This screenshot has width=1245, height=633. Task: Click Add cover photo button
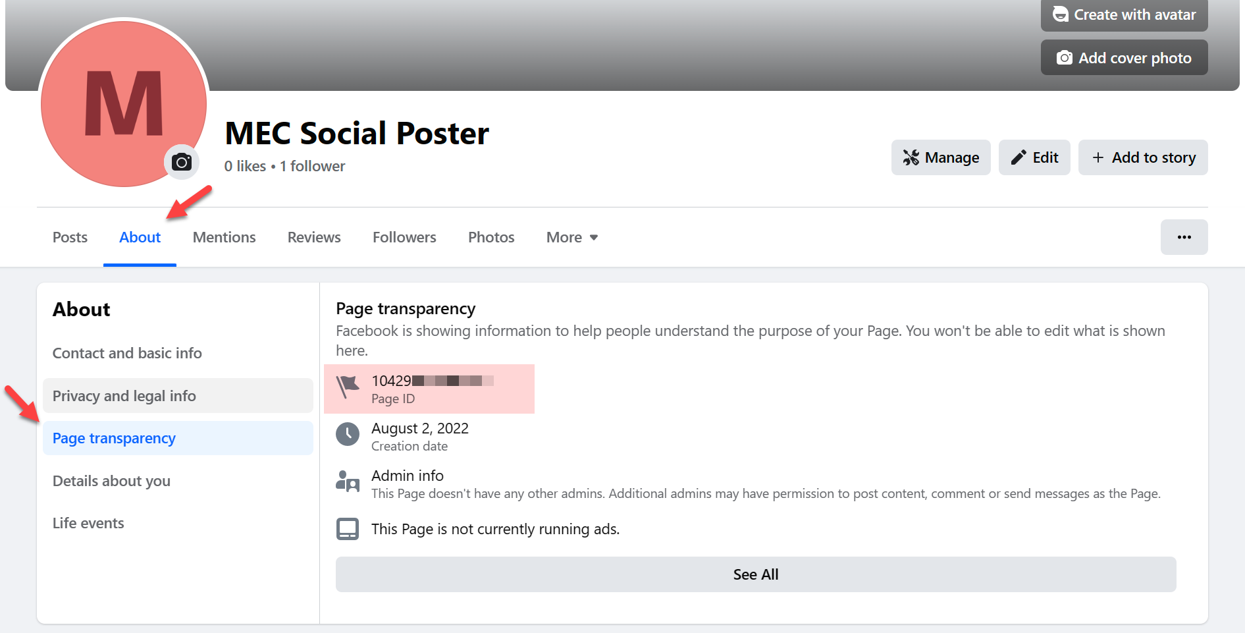pyautogui.click(x=1124, y=58)
